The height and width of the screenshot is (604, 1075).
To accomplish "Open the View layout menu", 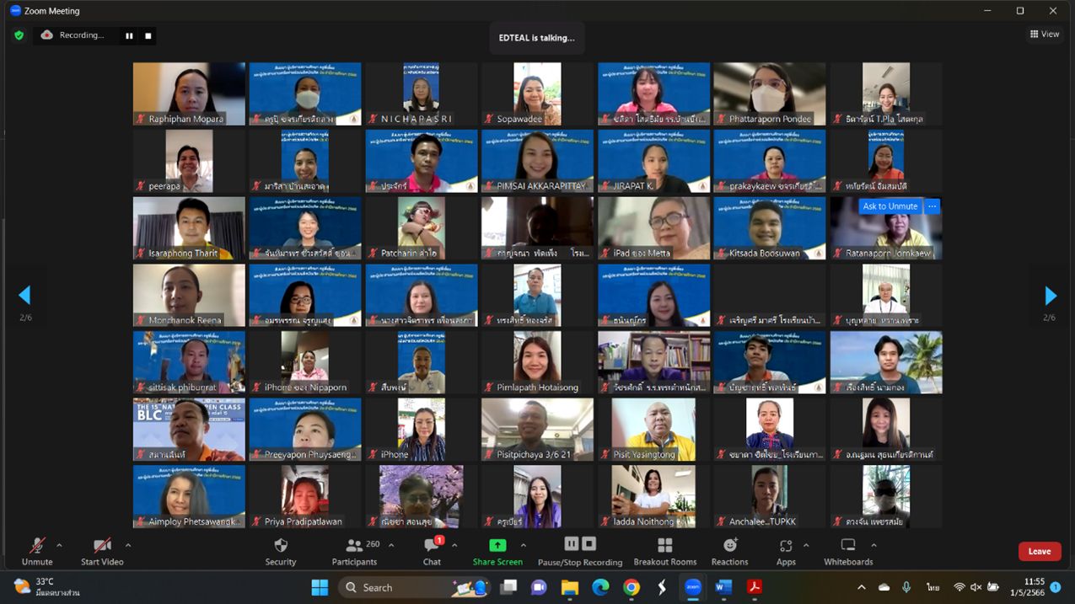I will pos(1045,35).
